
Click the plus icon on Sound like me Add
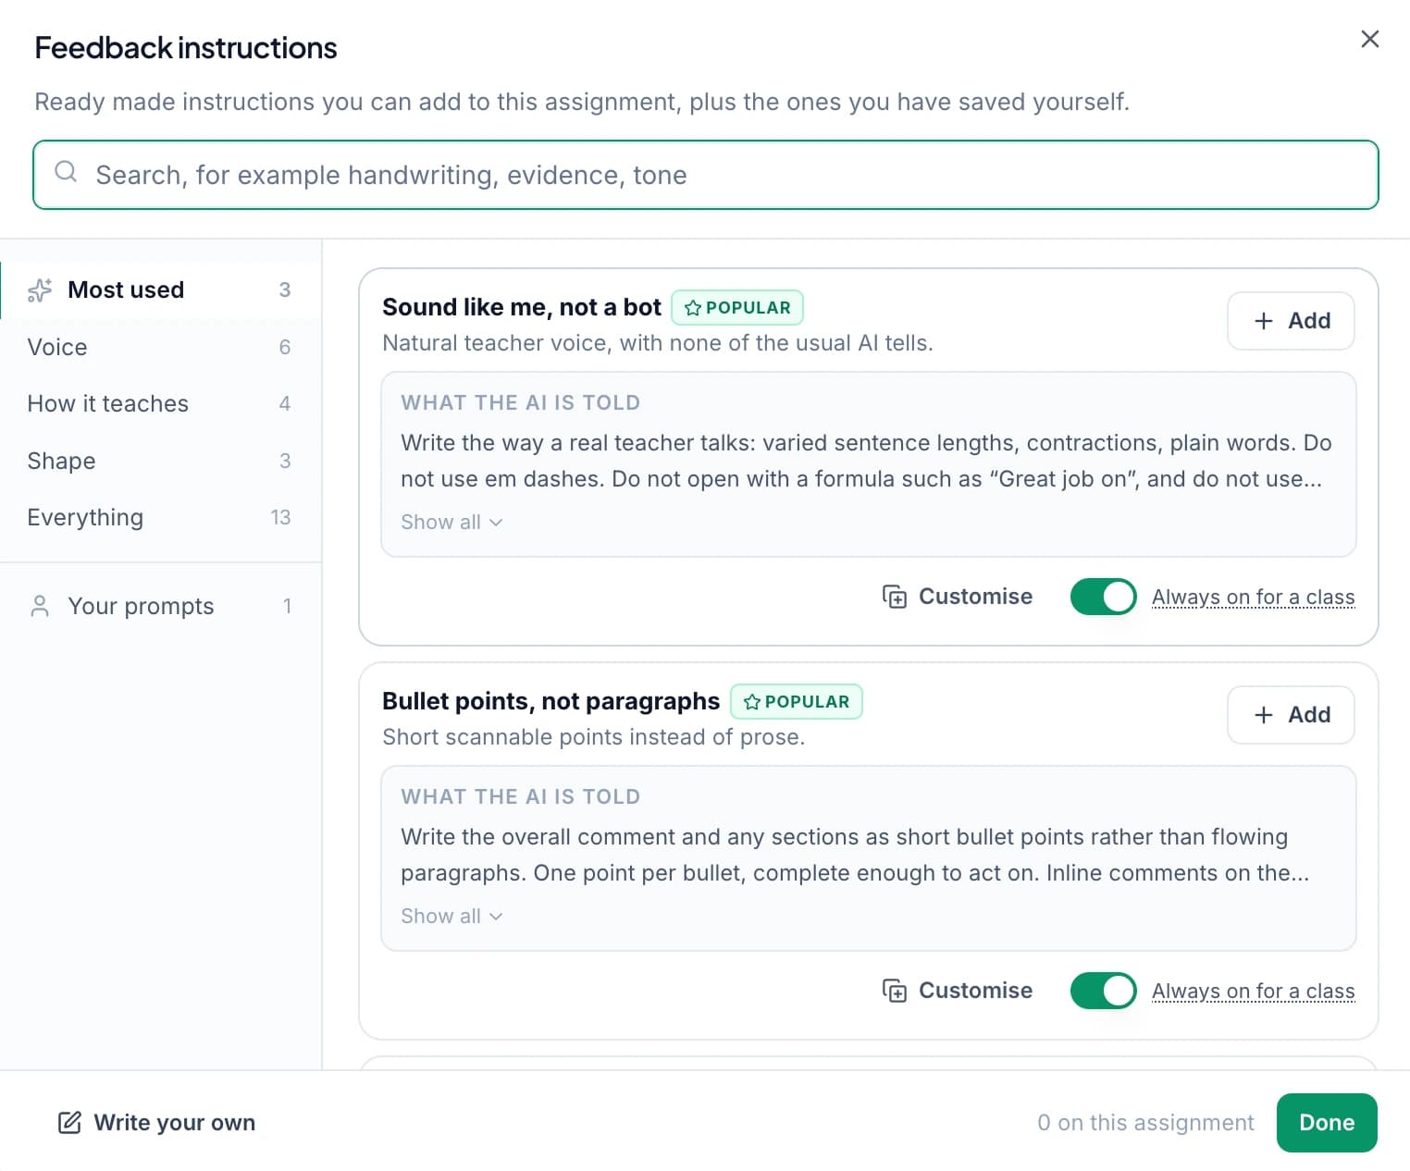(x=1264, y=321)
